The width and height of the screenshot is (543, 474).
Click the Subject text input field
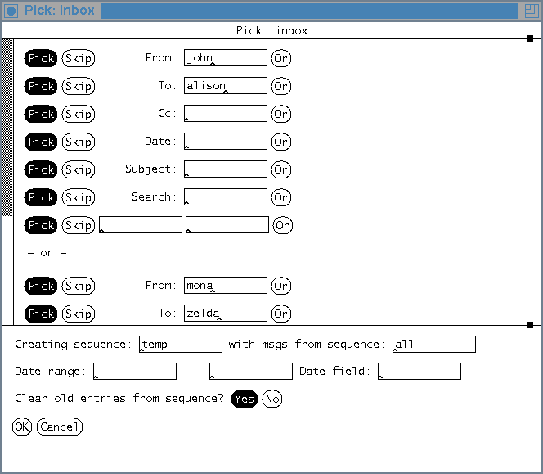click(226, 169)
